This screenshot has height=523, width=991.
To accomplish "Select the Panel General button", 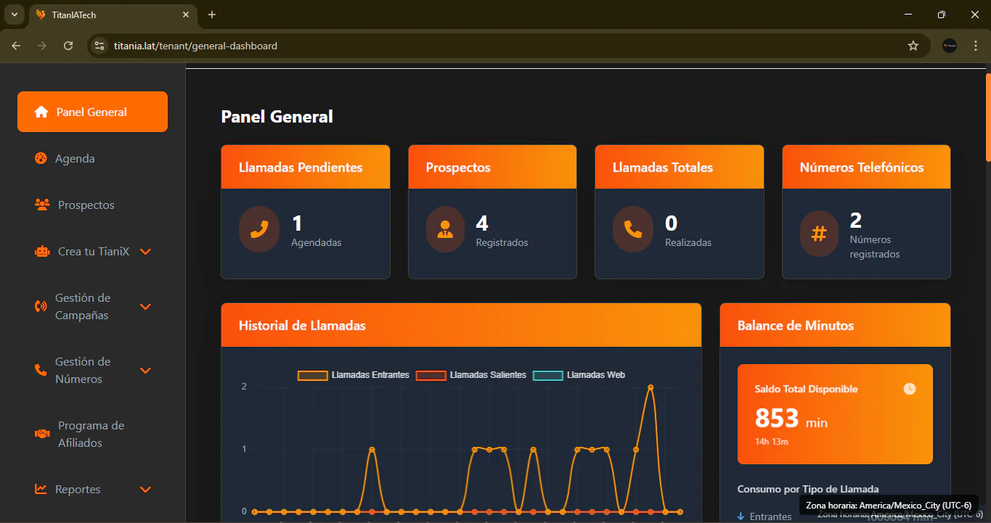I will coord(93,112).
